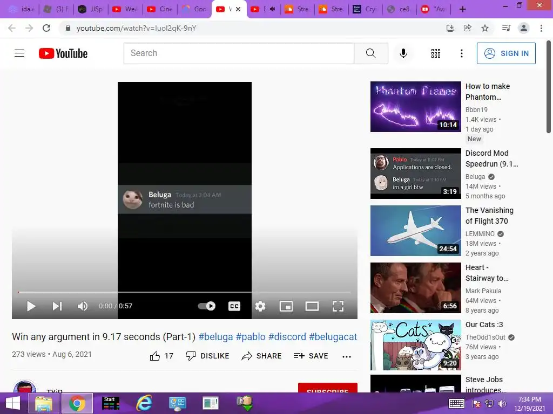Viewport: 553px width, 414px height.
Task: Open system volume in tray
Action: pyautogui.click(x=502, y=404)
